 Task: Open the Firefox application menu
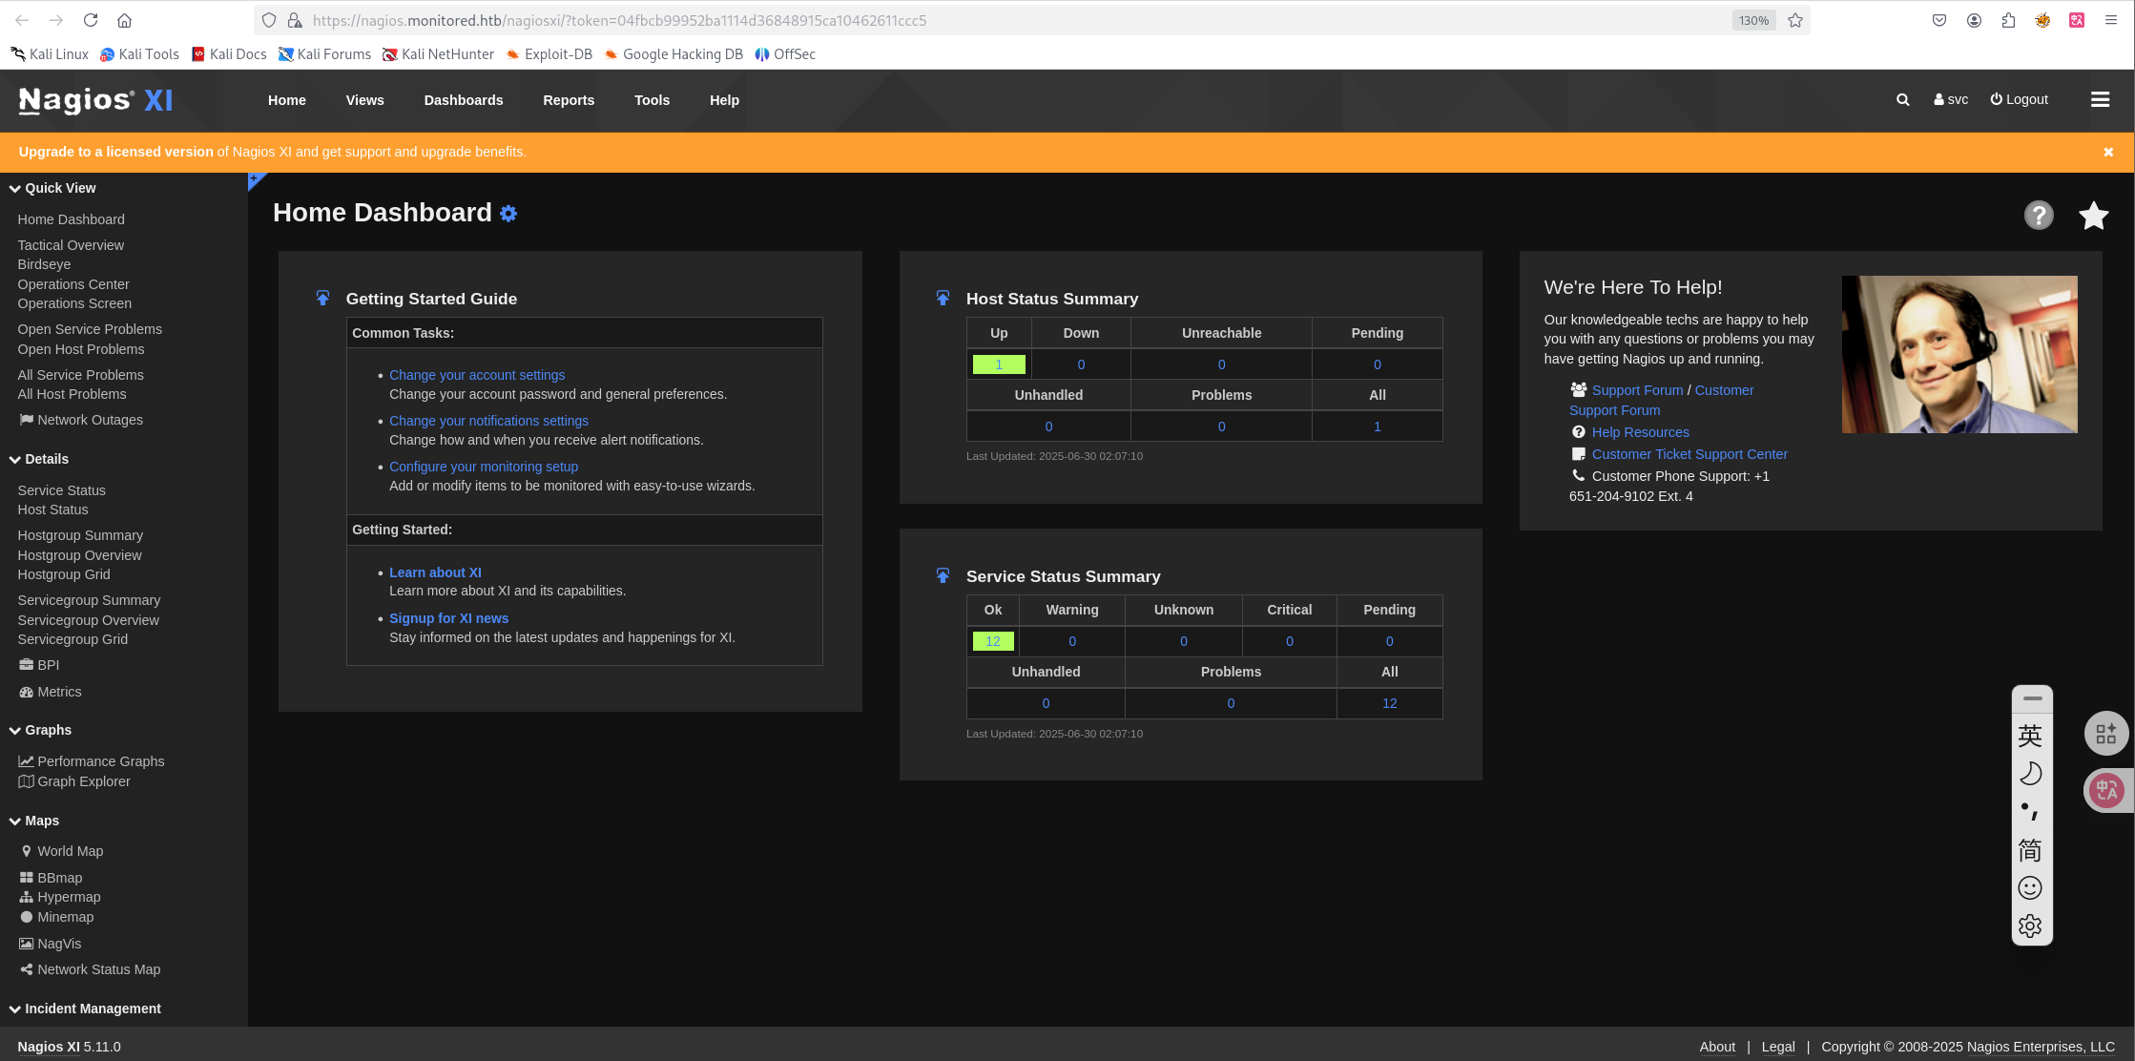(2110, 20)
